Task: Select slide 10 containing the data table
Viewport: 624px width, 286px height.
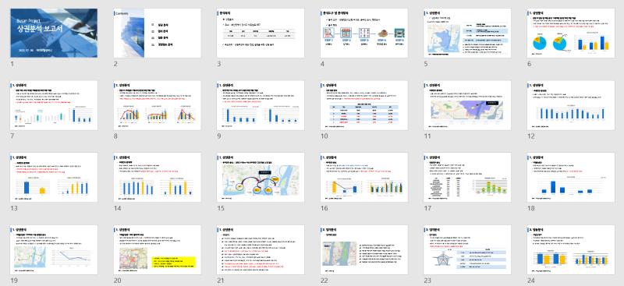Action: (x=364, y=105)
